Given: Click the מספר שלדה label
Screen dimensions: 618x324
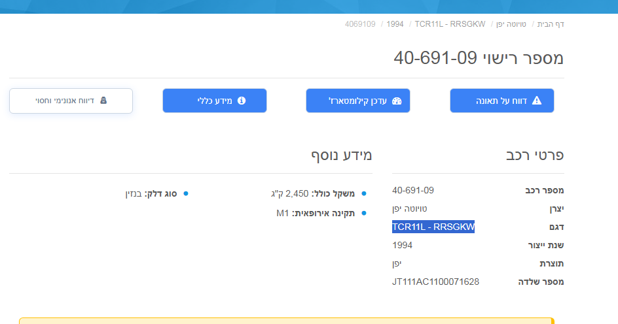Looking at the screenshot, I should (541, 282).
